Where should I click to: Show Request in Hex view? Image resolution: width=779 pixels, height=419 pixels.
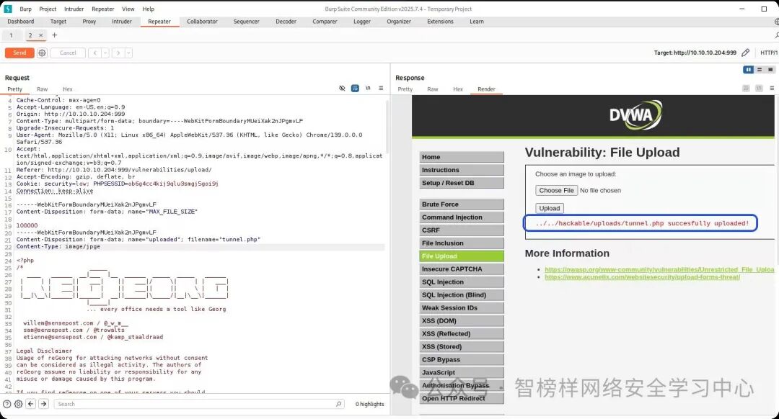[68, 89]
